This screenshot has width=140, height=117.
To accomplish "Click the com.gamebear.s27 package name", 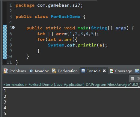I will [x=59, y=5].
